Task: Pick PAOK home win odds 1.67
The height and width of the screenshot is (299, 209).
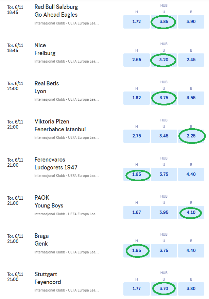Action: pos(137,213)
